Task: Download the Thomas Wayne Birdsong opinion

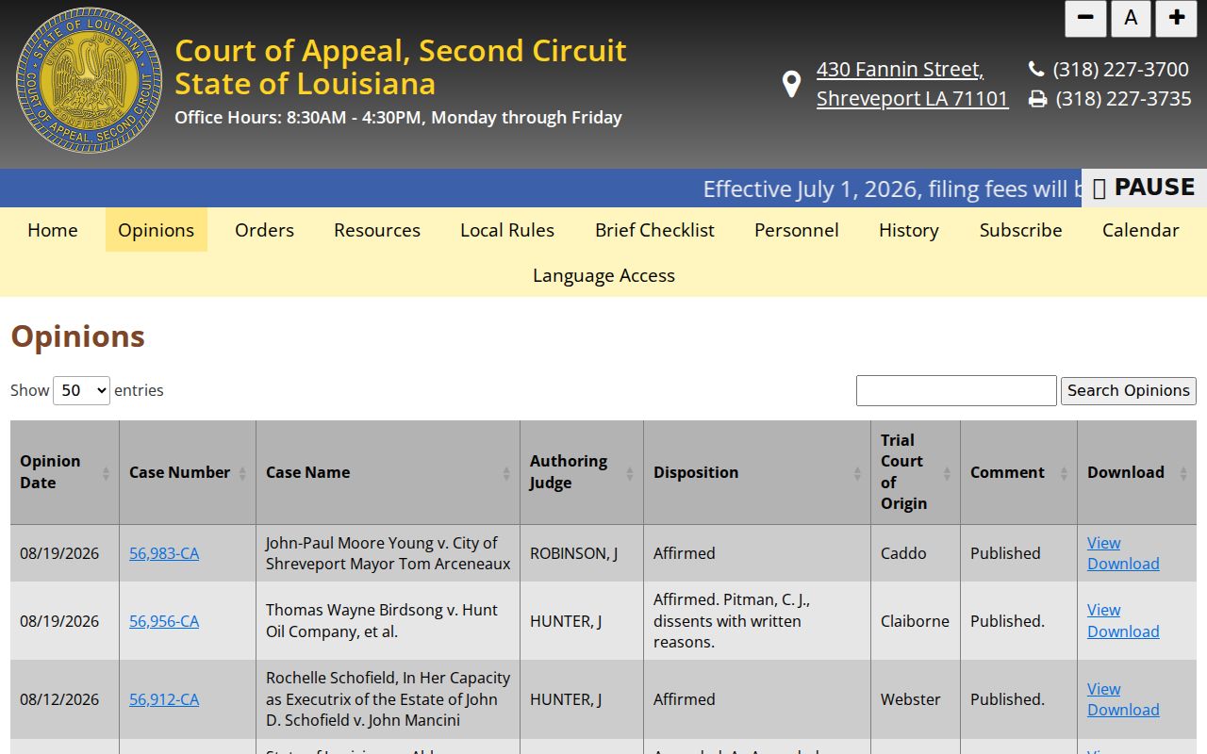Action: point(1123,631)
